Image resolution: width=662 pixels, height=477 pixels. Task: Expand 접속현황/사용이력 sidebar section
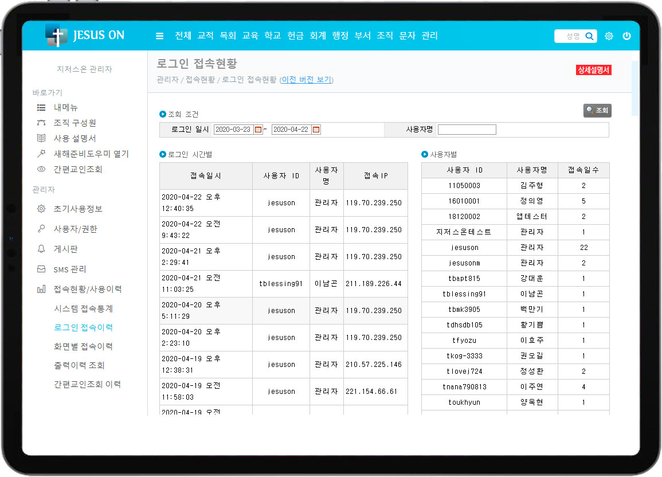pos(87,289)
